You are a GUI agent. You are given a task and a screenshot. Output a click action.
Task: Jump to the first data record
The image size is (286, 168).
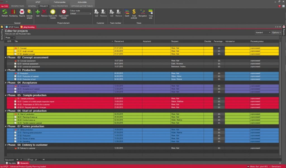pos(17,159)
